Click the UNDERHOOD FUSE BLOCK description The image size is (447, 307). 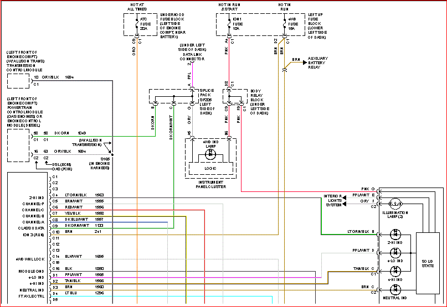173,25
